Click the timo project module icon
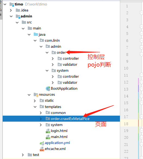Screen dimensions: 143x159 (12, 4)
